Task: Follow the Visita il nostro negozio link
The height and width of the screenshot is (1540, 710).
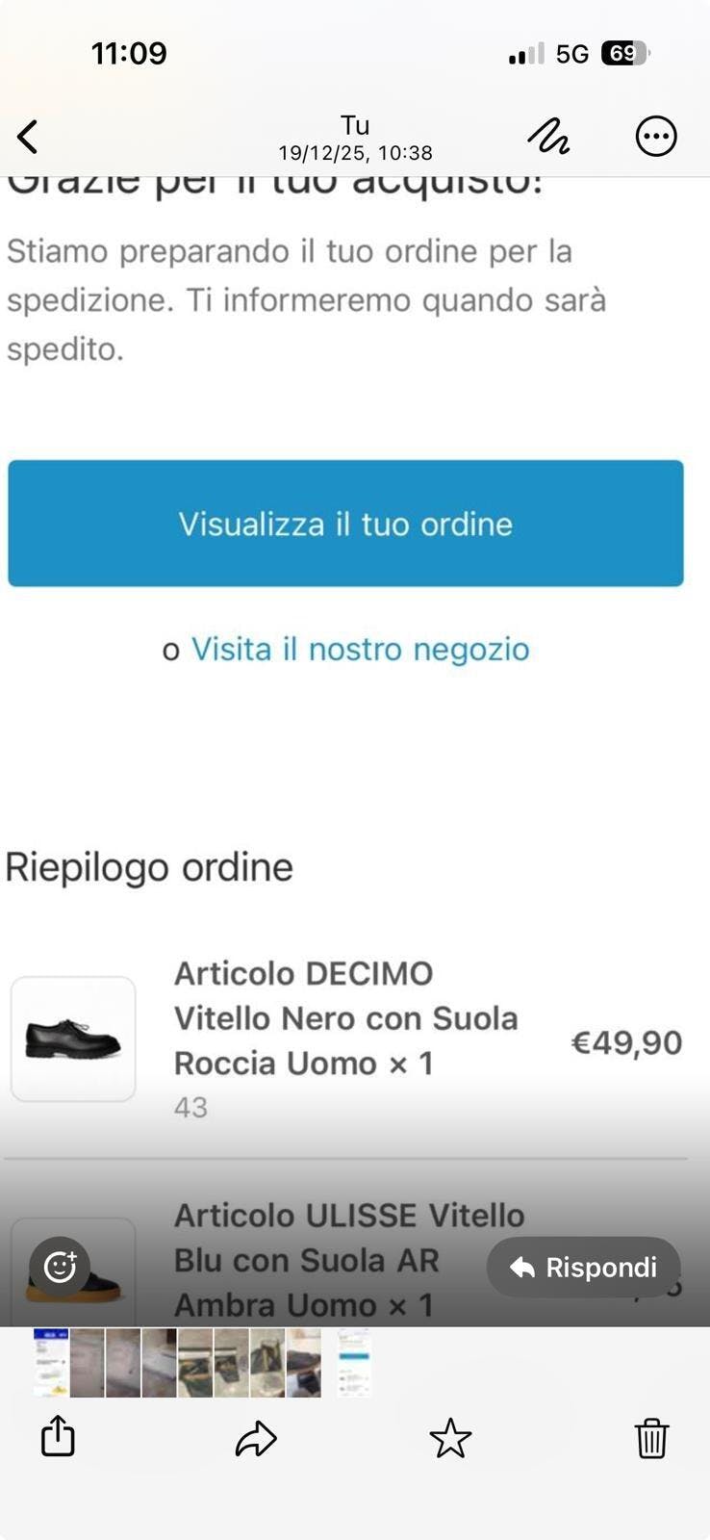Action: pos(360,650)
